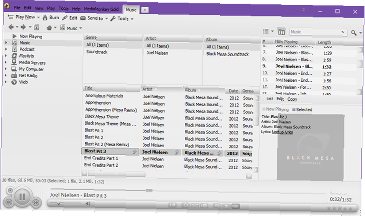Open the Tools toolbar dropdown arrow

click(132, 19)
